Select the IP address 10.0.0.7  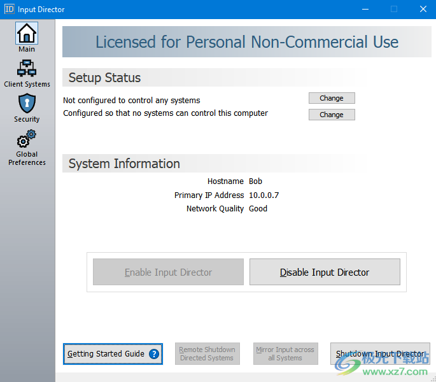click(x=264, y=195)
